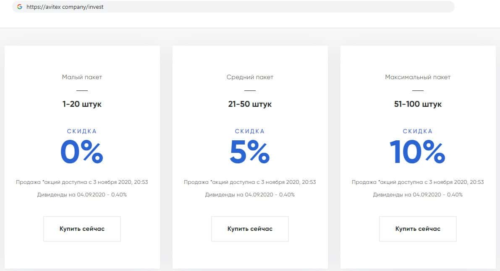Select the "Средний пакет" card title
Screen dimensions: 500x271
pyautogui.click(x=250, y=77)
